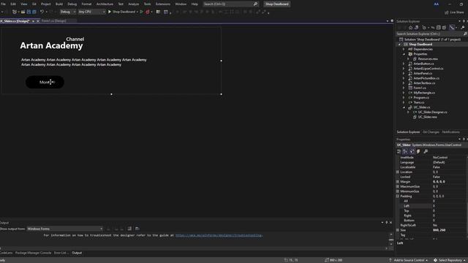Screen dimensions: 468x263
Task: Expand the Size property
Action: [398, 230]
